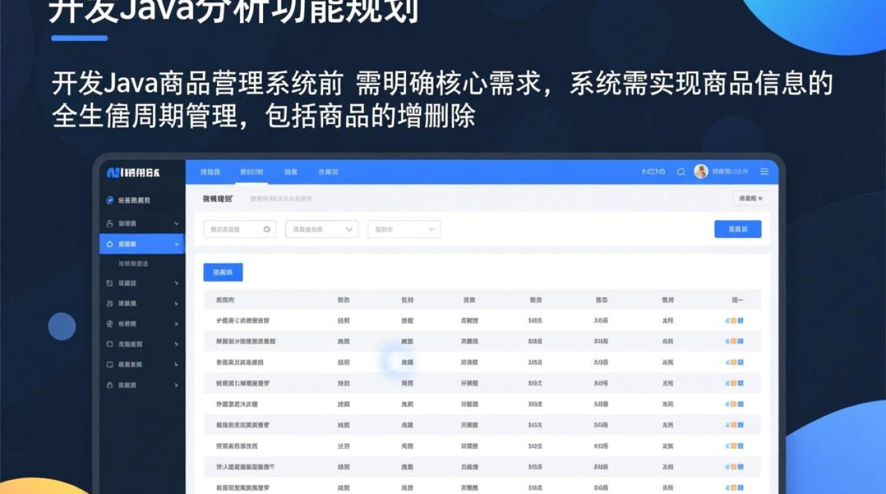Click the user avatar in the top bar
This screenshot has width=886, height=494.
701,171
